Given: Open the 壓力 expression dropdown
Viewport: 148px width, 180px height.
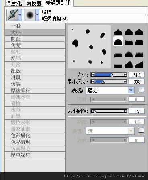Looking at the screenshot, I should point(110,90).
